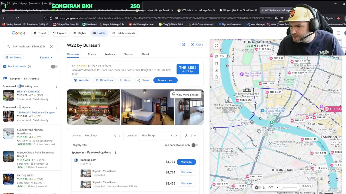Close the hotel details panel
The height and width of the screenshot is (194, 346).
(x=197, y=44)
